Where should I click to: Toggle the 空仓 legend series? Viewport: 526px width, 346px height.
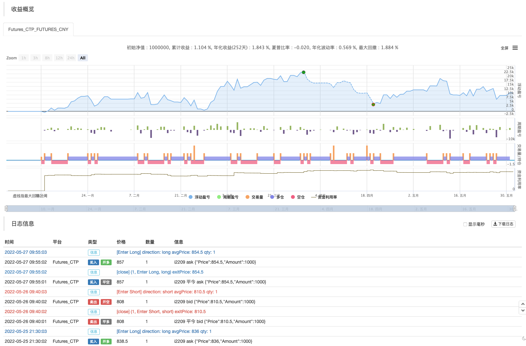point(298,197)
